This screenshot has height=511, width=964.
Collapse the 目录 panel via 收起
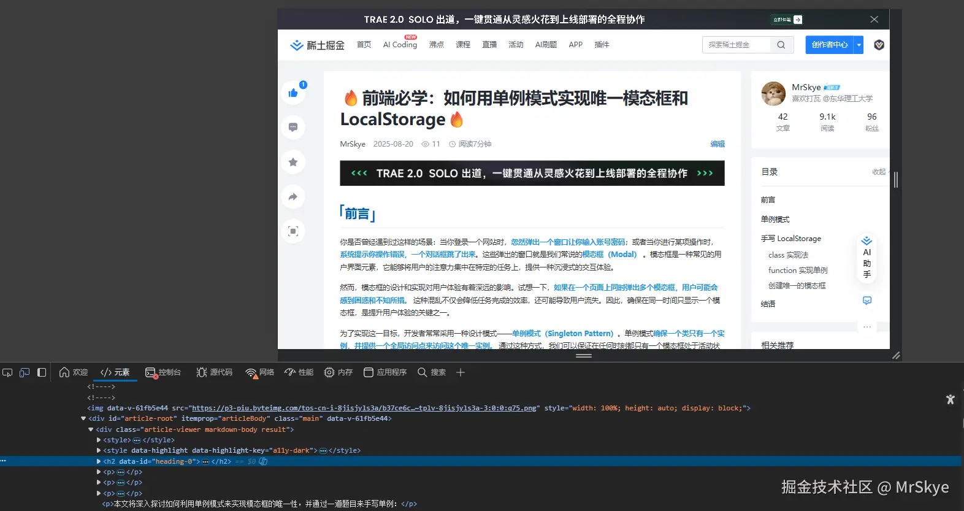(x=879, y=172)
